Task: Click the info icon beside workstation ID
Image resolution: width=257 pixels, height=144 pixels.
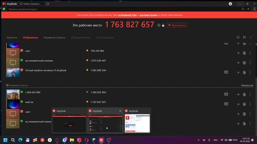Action: 159,25
